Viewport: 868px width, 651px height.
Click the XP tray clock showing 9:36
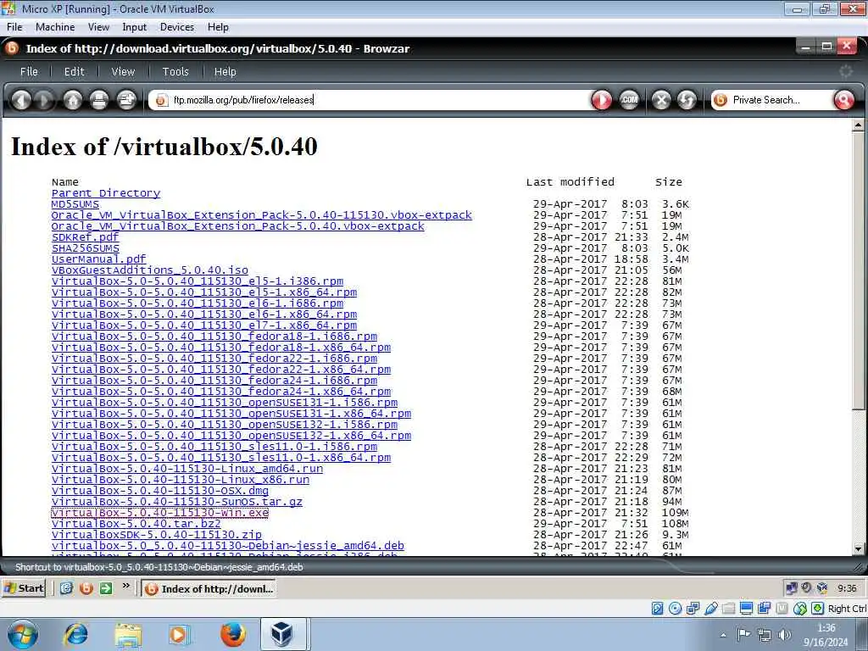click(x=847, y=588)
